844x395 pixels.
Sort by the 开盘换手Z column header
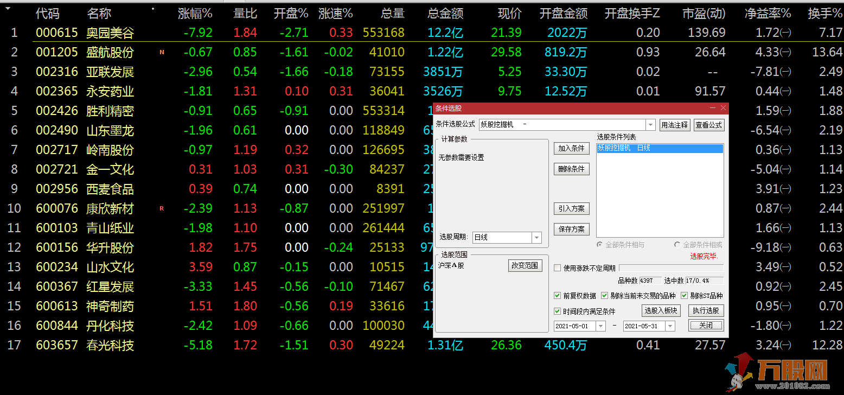click(632, 14)
